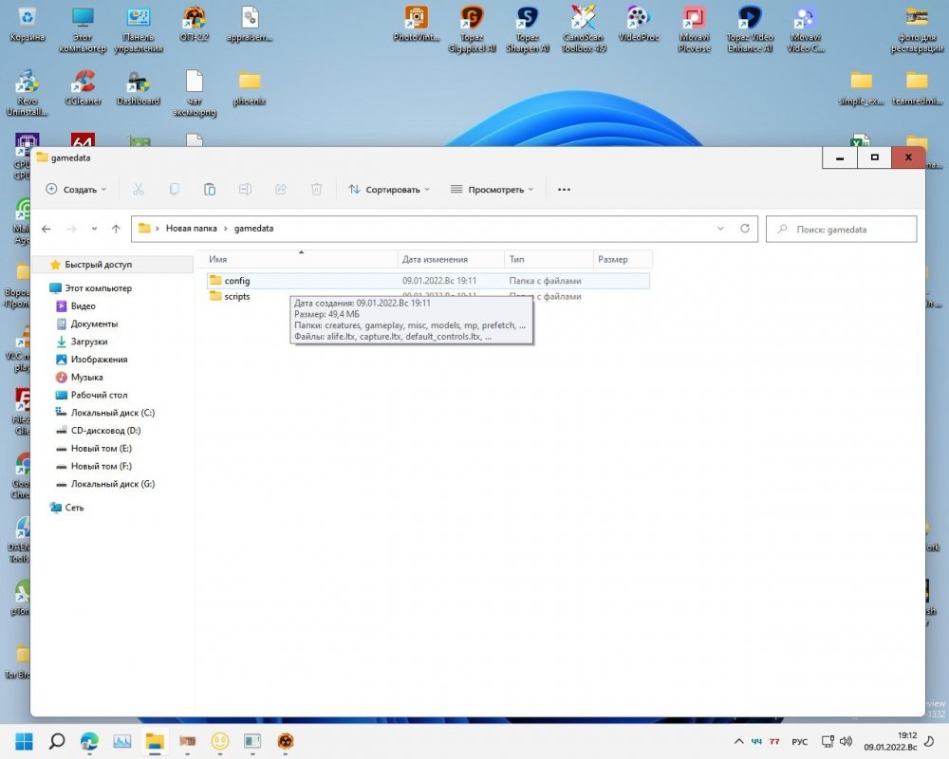
Task: Click the Back navigation arrow
Action: [46, 229]
